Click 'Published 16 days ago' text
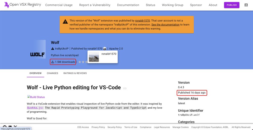 [192, 92]
